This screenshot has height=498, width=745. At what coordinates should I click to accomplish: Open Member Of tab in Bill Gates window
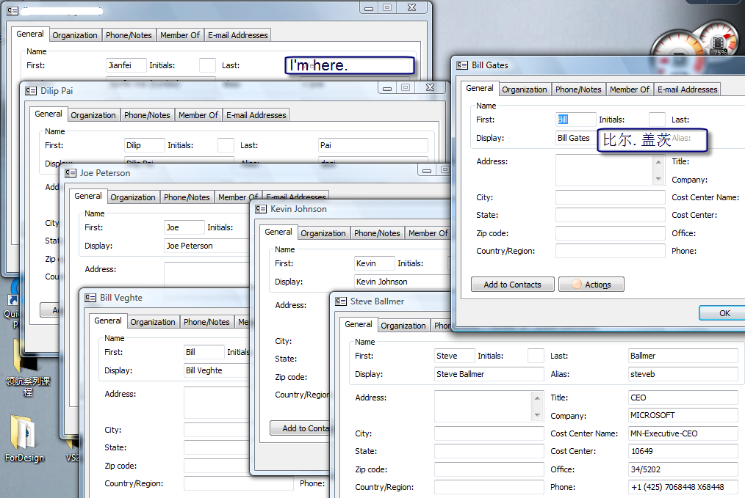coord(629,89)
